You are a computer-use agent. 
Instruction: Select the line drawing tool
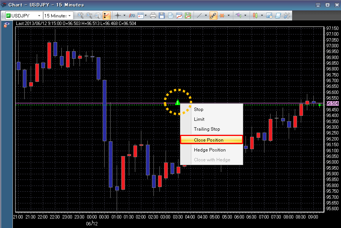click(199, 16)
